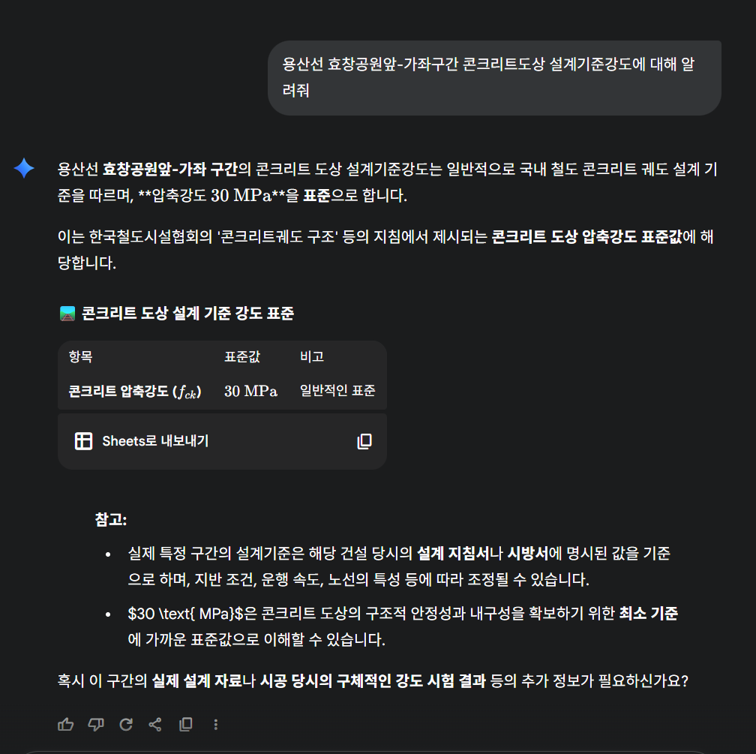The image size is (756, 754).
Task: Open more options from the three-dot menu
Action: [x=215, y=724]
